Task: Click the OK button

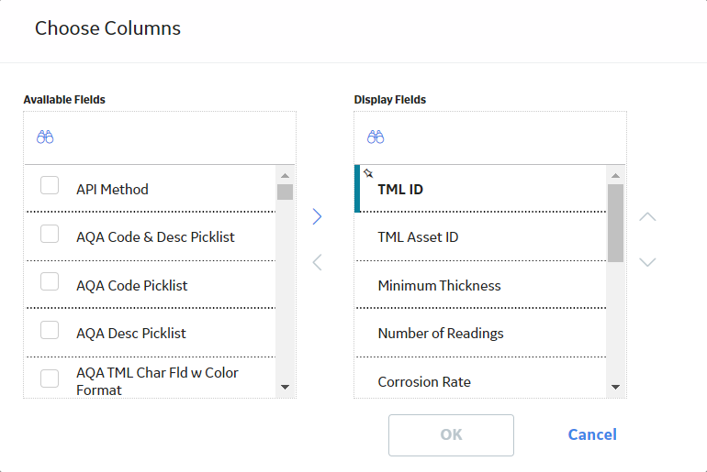Action: pyautogui.click(x=452, y=435)
